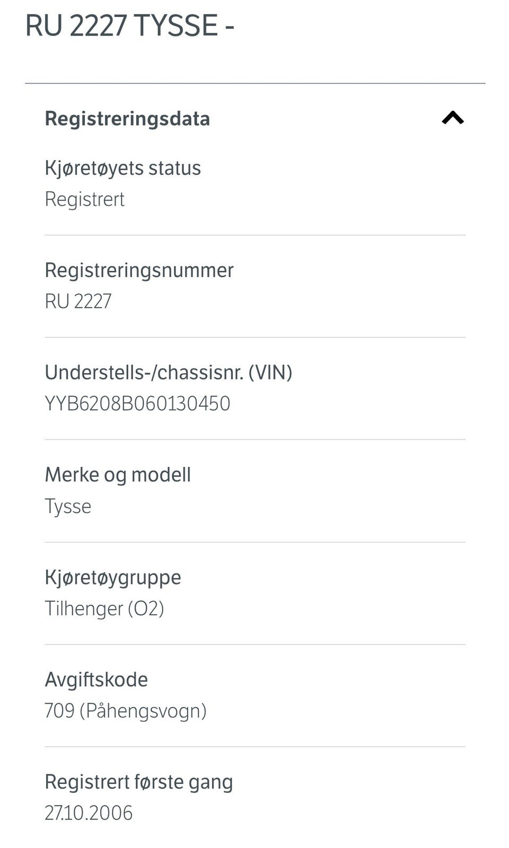This screenshot has height=848, width=509.
Task: Select the 709 (Påhengsvogn) value
Action: pos(126,711)
